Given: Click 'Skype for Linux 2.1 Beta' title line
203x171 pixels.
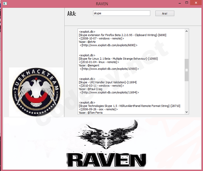Looking at the screenshot, I should click(118, 59).
